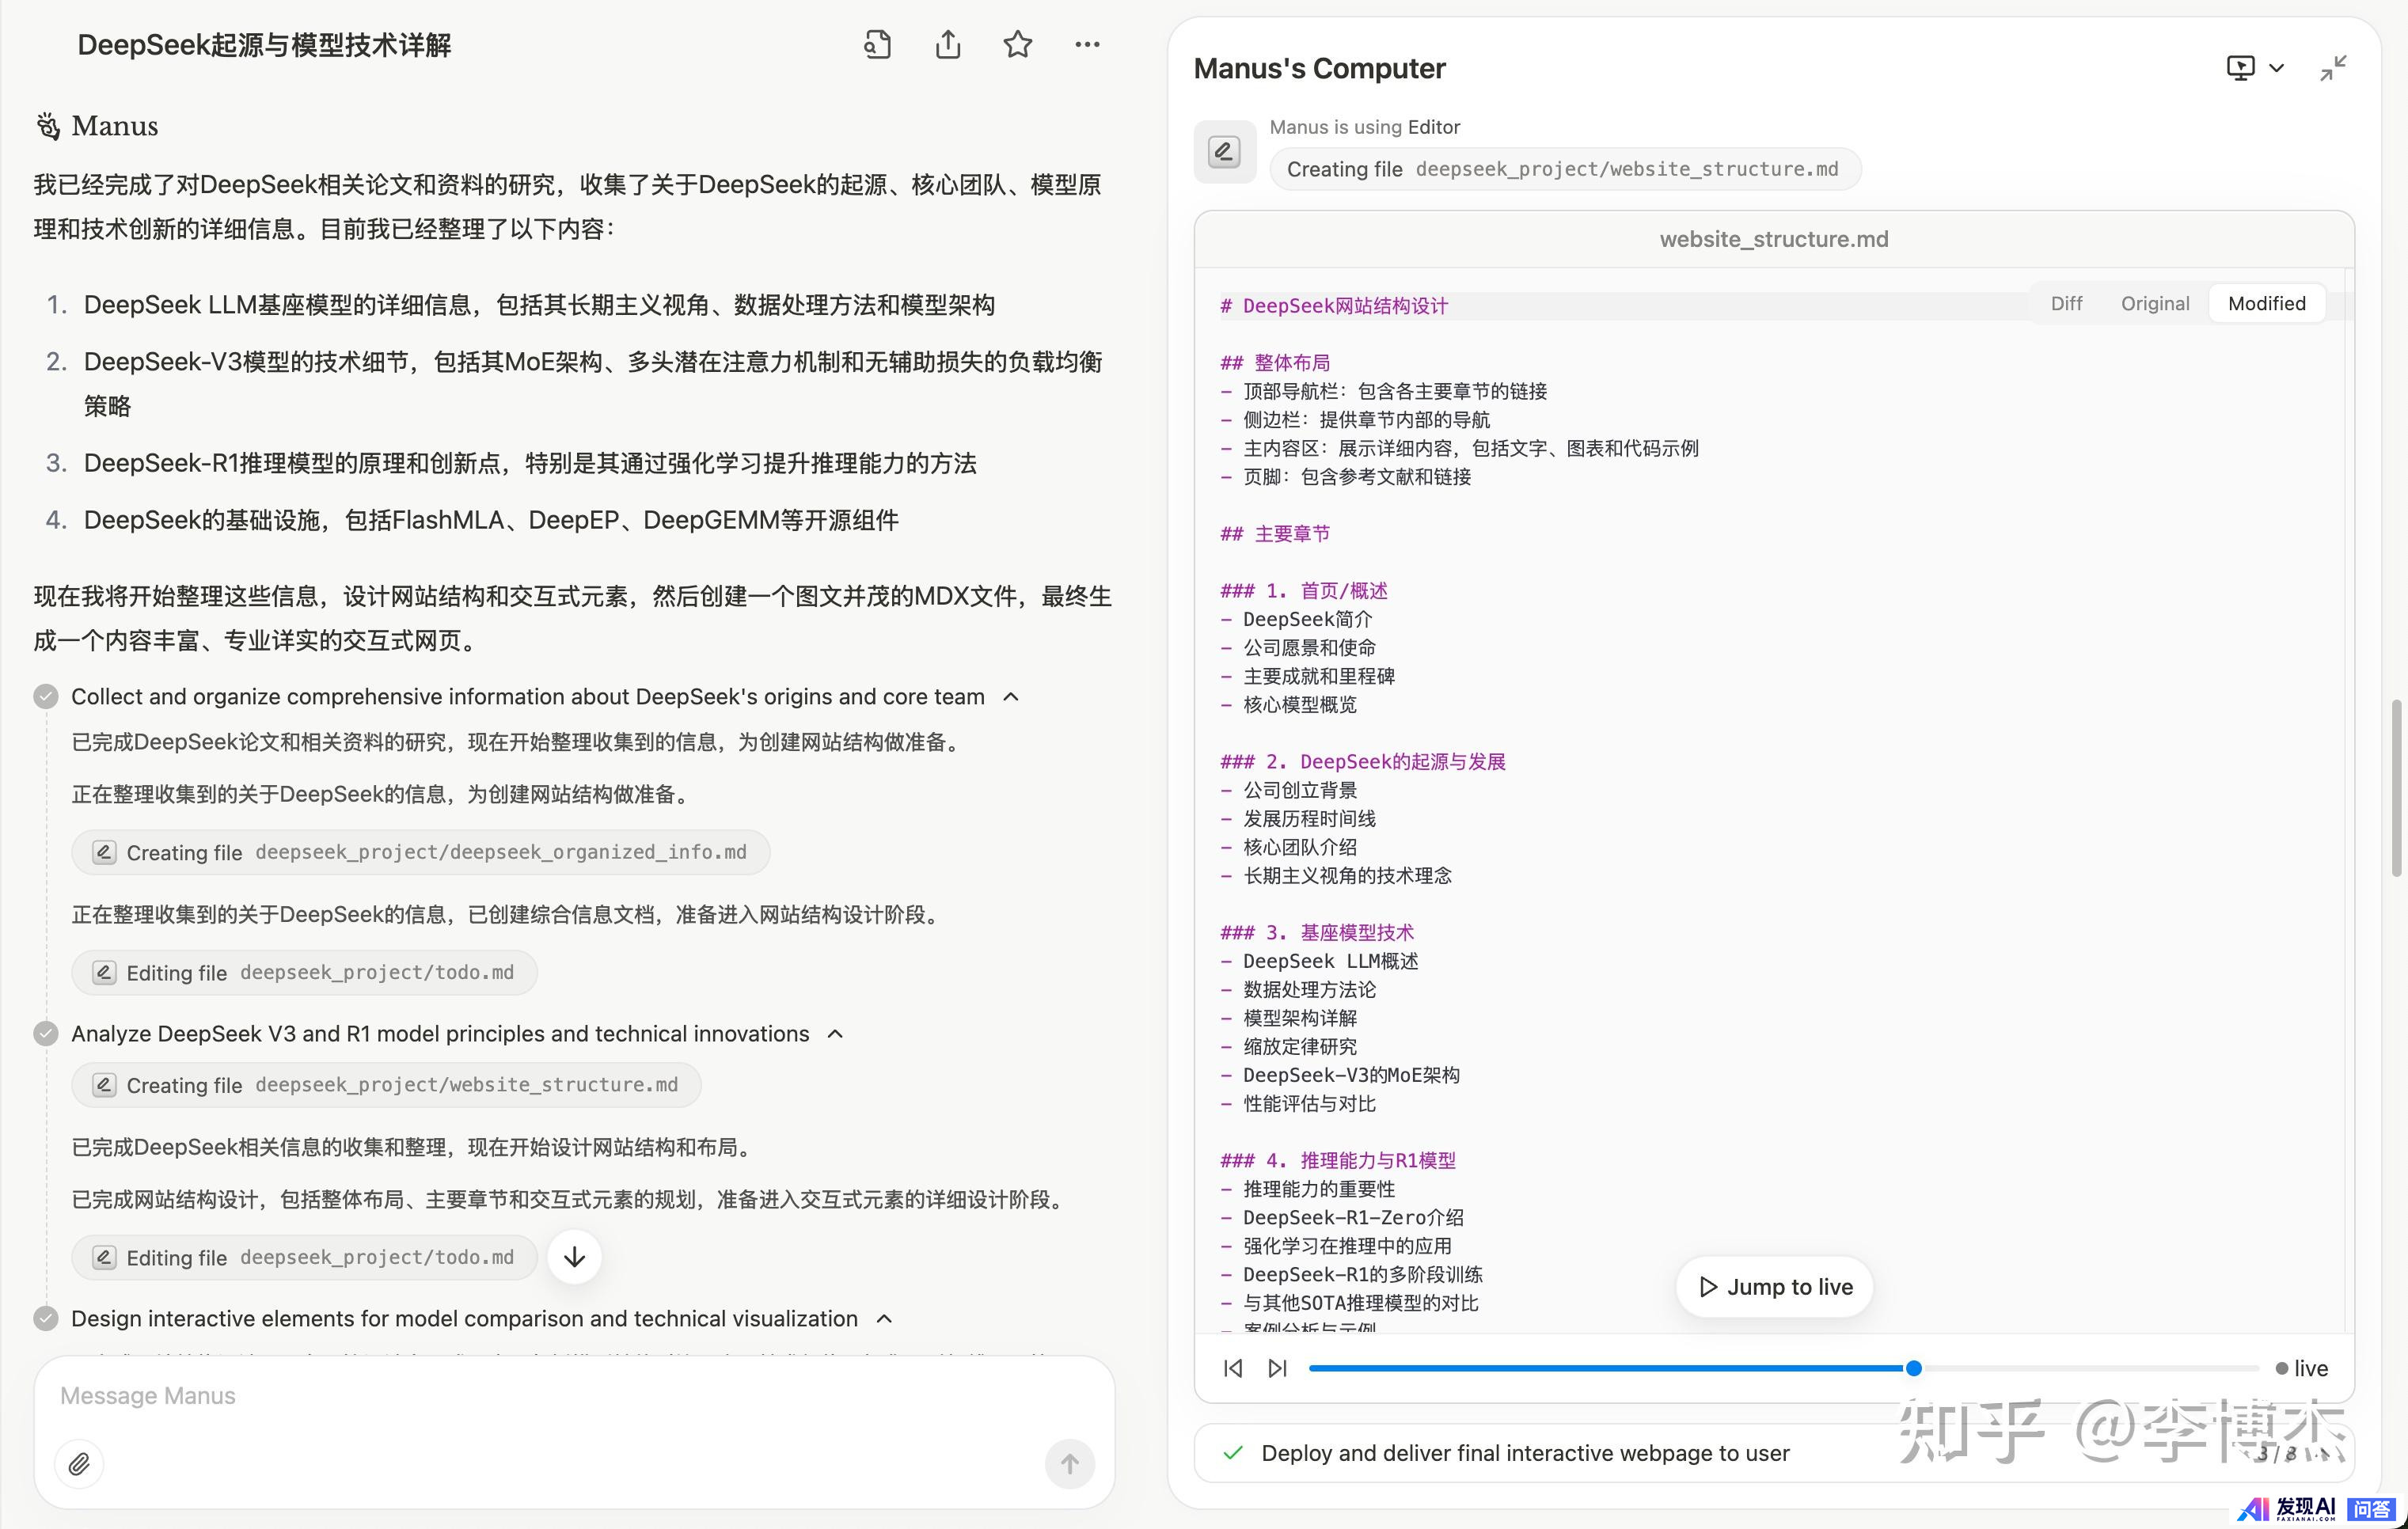Click the paperclip attach file icon
Image resolution: width=2408 pixels, height=1529 pixels.
pos(79,1464)
